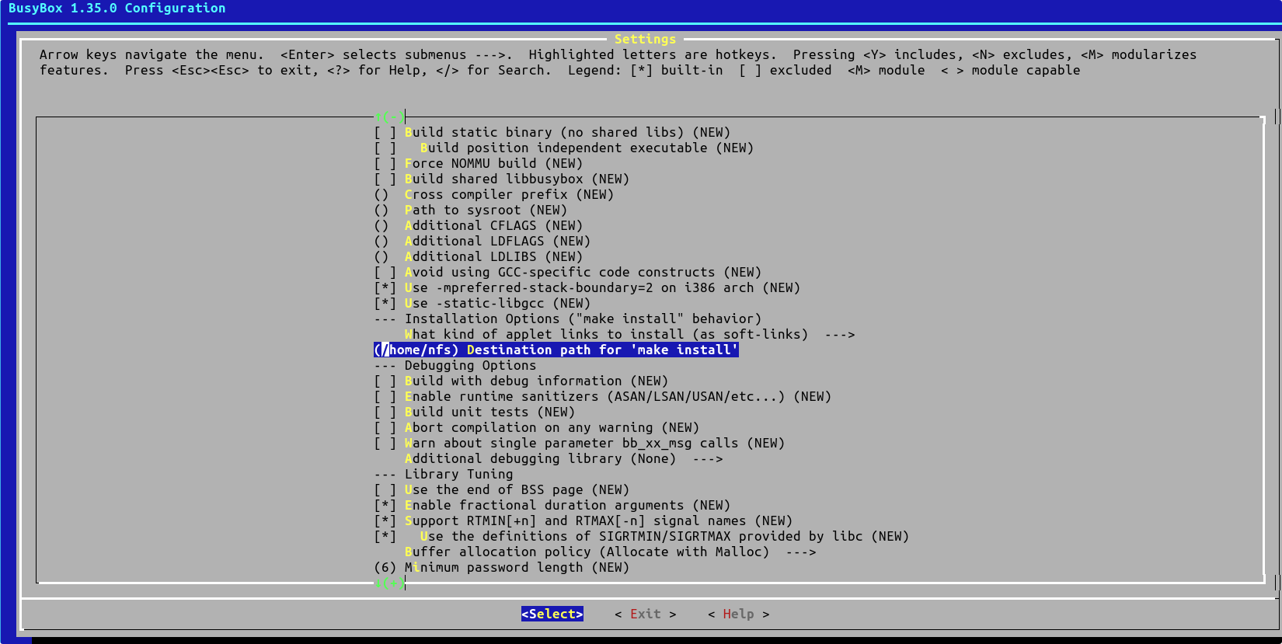Open What kind of applet links submenu

[629, 334]
